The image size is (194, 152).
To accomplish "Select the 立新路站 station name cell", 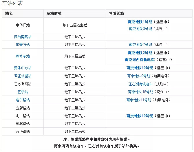I will 23,108.
